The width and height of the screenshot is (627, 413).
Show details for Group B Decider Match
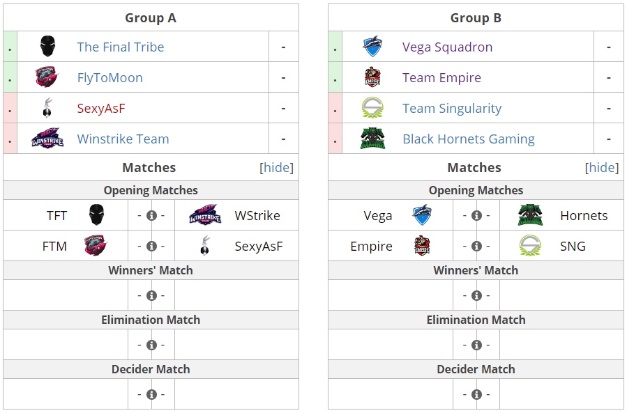(x=476, y=394)
